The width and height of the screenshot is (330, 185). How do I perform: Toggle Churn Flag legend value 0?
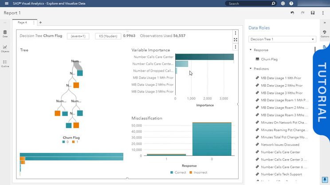tap(65, 142)
